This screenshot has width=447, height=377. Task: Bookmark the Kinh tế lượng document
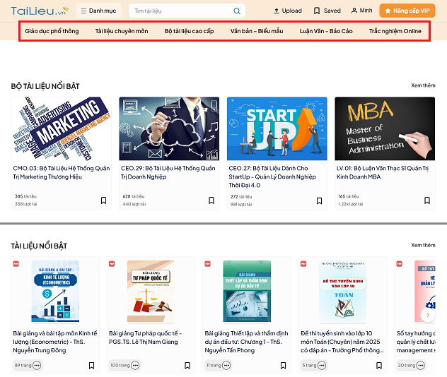[91, 365]
